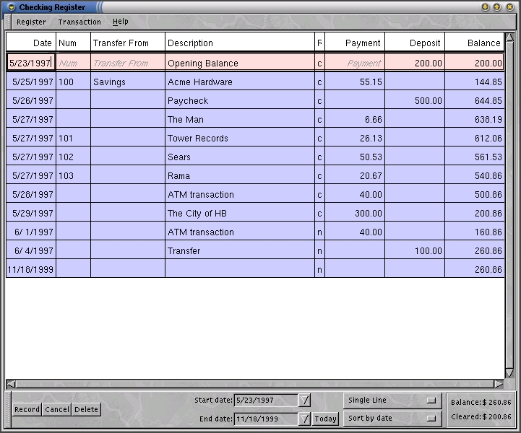Click the Record button
Screen dimensions: 521x433
[x=27, y=409]
